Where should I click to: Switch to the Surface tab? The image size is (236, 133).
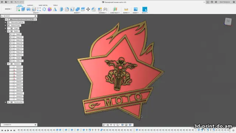pyautogui.click(x=30, y=5)
